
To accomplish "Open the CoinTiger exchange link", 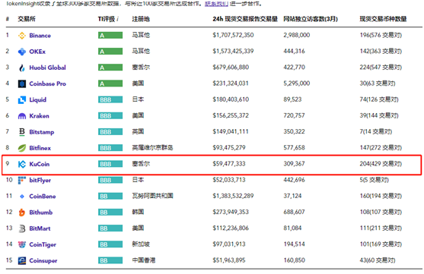I will 43,244.
